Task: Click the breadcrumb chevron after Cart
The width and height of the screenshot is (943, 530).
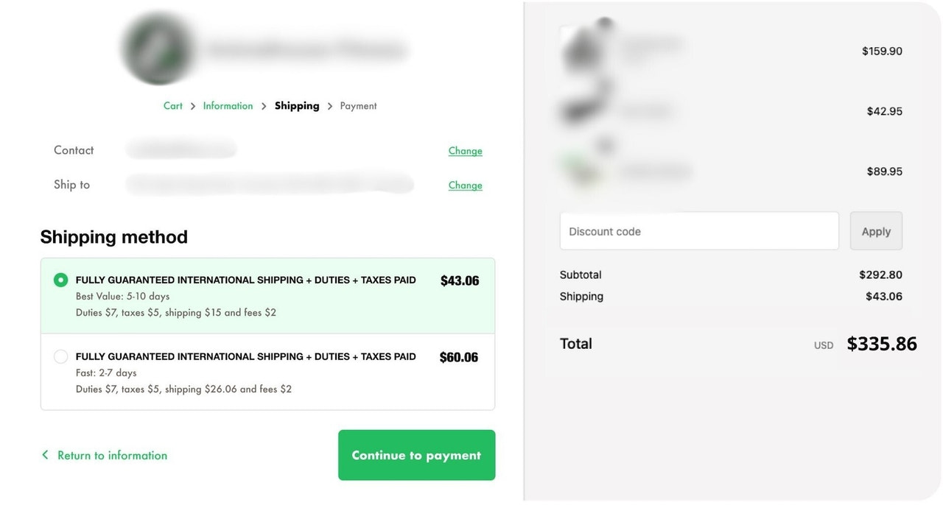Action: tap(192, 105)
